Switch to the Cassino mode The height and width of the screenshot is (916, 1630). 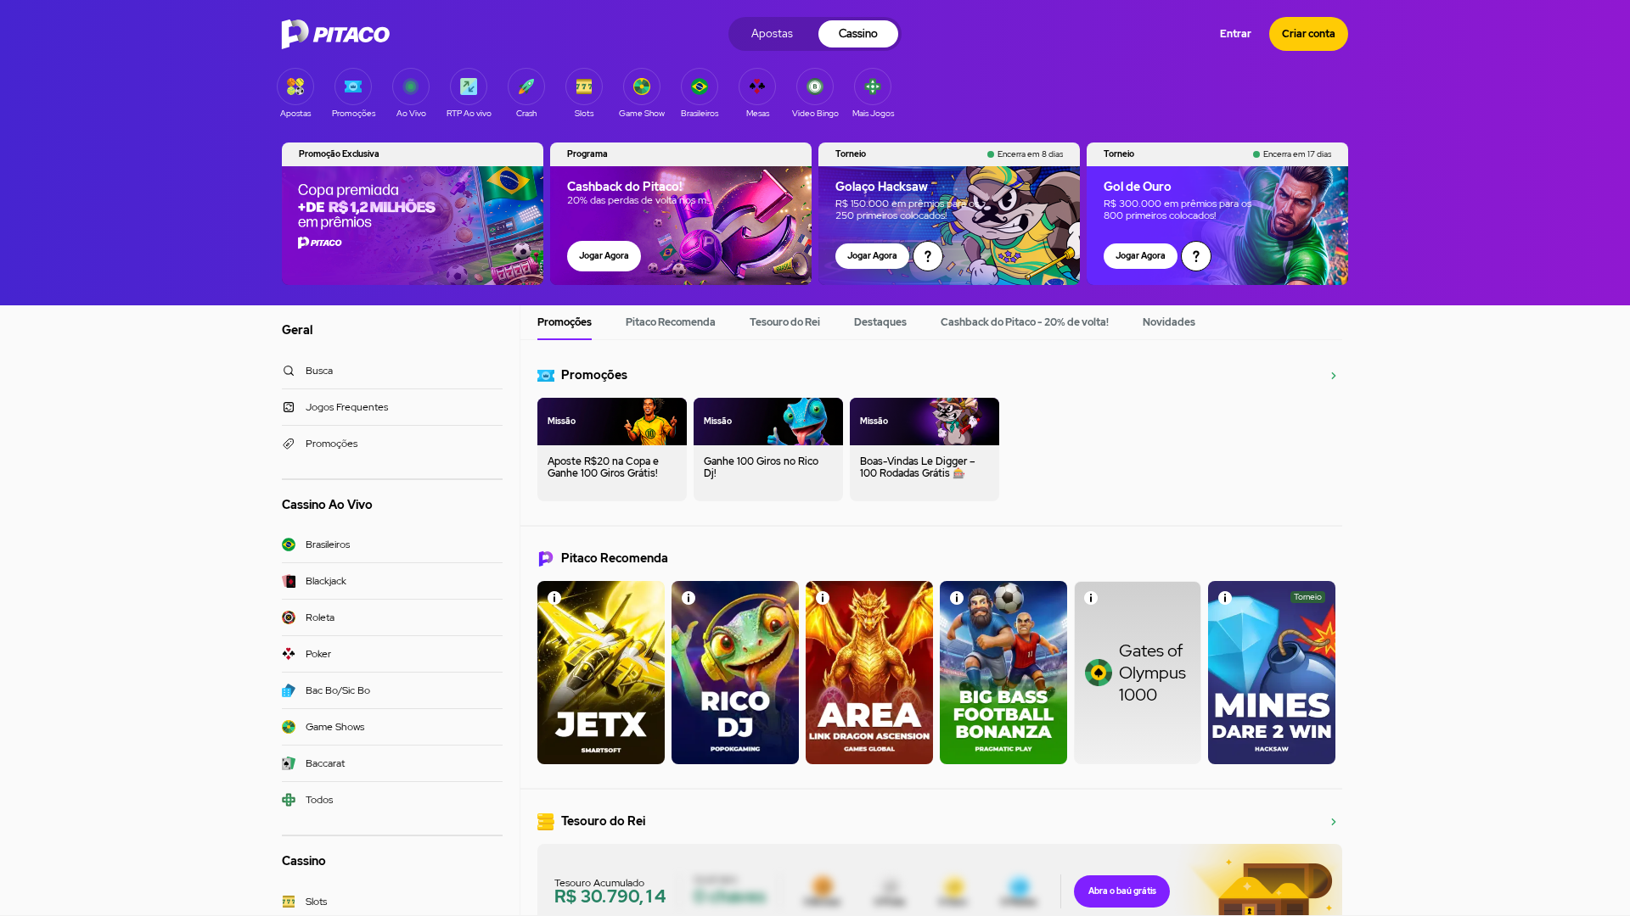tap(858, 34)
